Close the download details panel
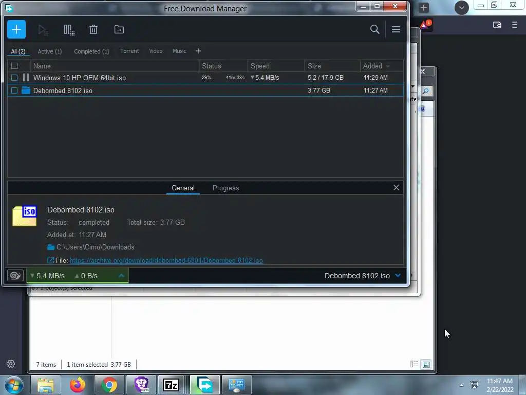Viewport: 526px width, 395px height. coord(396,187)
